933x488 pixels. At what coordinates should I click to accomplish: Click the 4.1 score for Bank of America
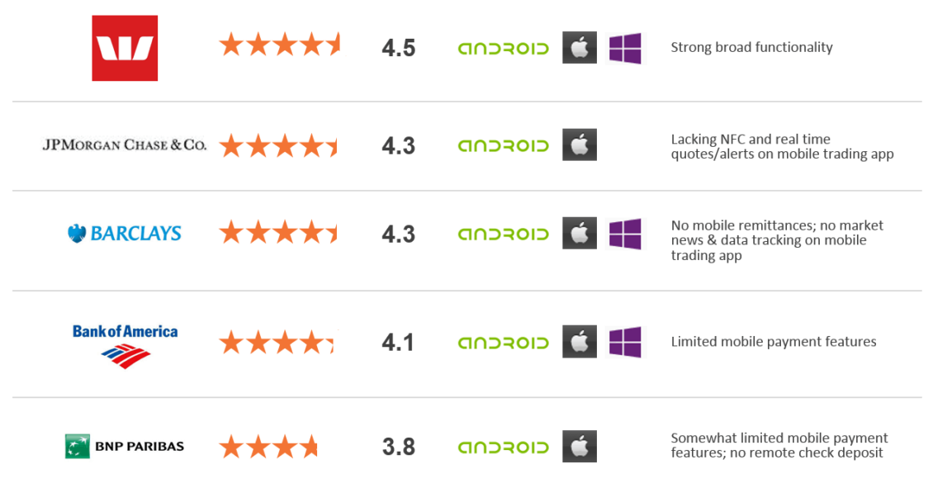point(398,342)
